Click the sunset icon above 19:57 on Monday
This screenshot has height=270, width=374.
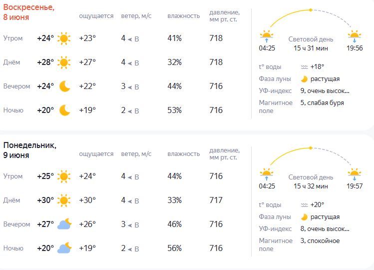[355, 174]
